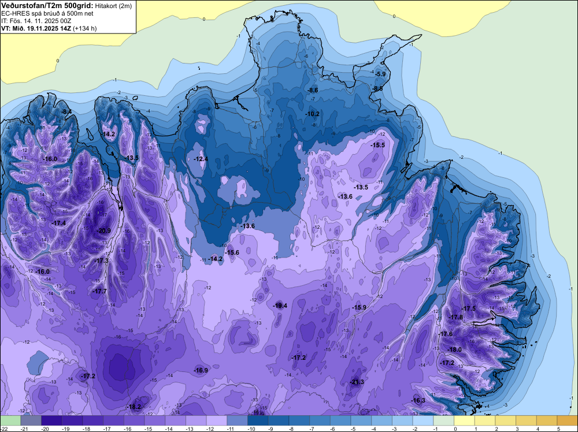Click the -20.9 temperature value on the map

pos(103,231)
